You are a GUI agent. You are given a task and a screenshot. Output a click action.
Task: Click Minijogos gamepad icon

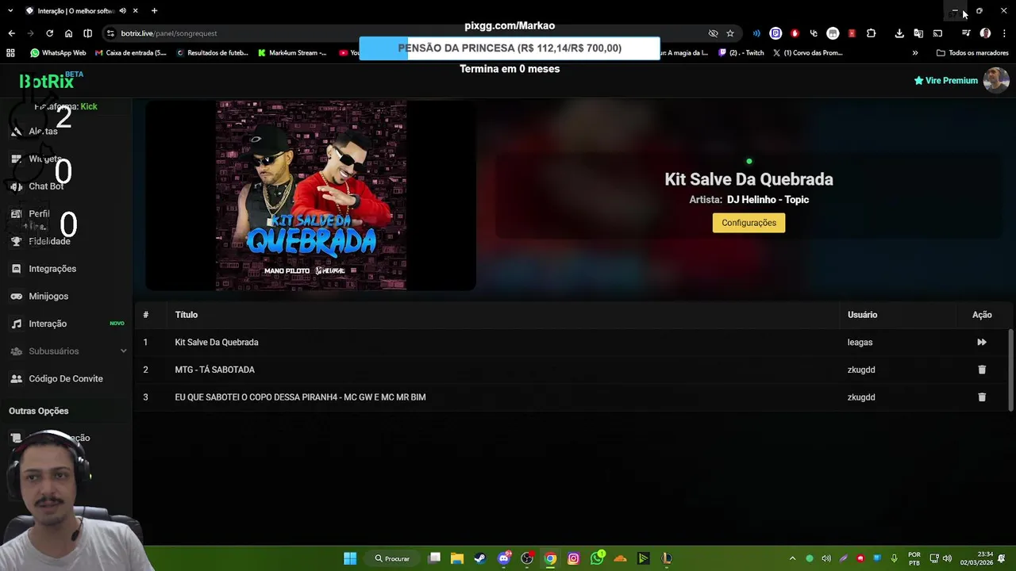pyautogui.click(x=16, y=296)
